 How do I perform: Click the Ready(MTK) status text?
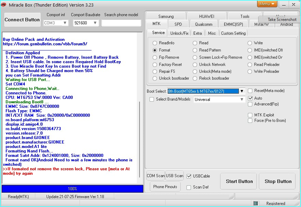coord(18,197)
